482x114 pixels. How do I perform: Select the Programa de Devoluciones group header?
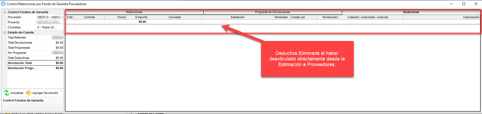click(272, 12)
